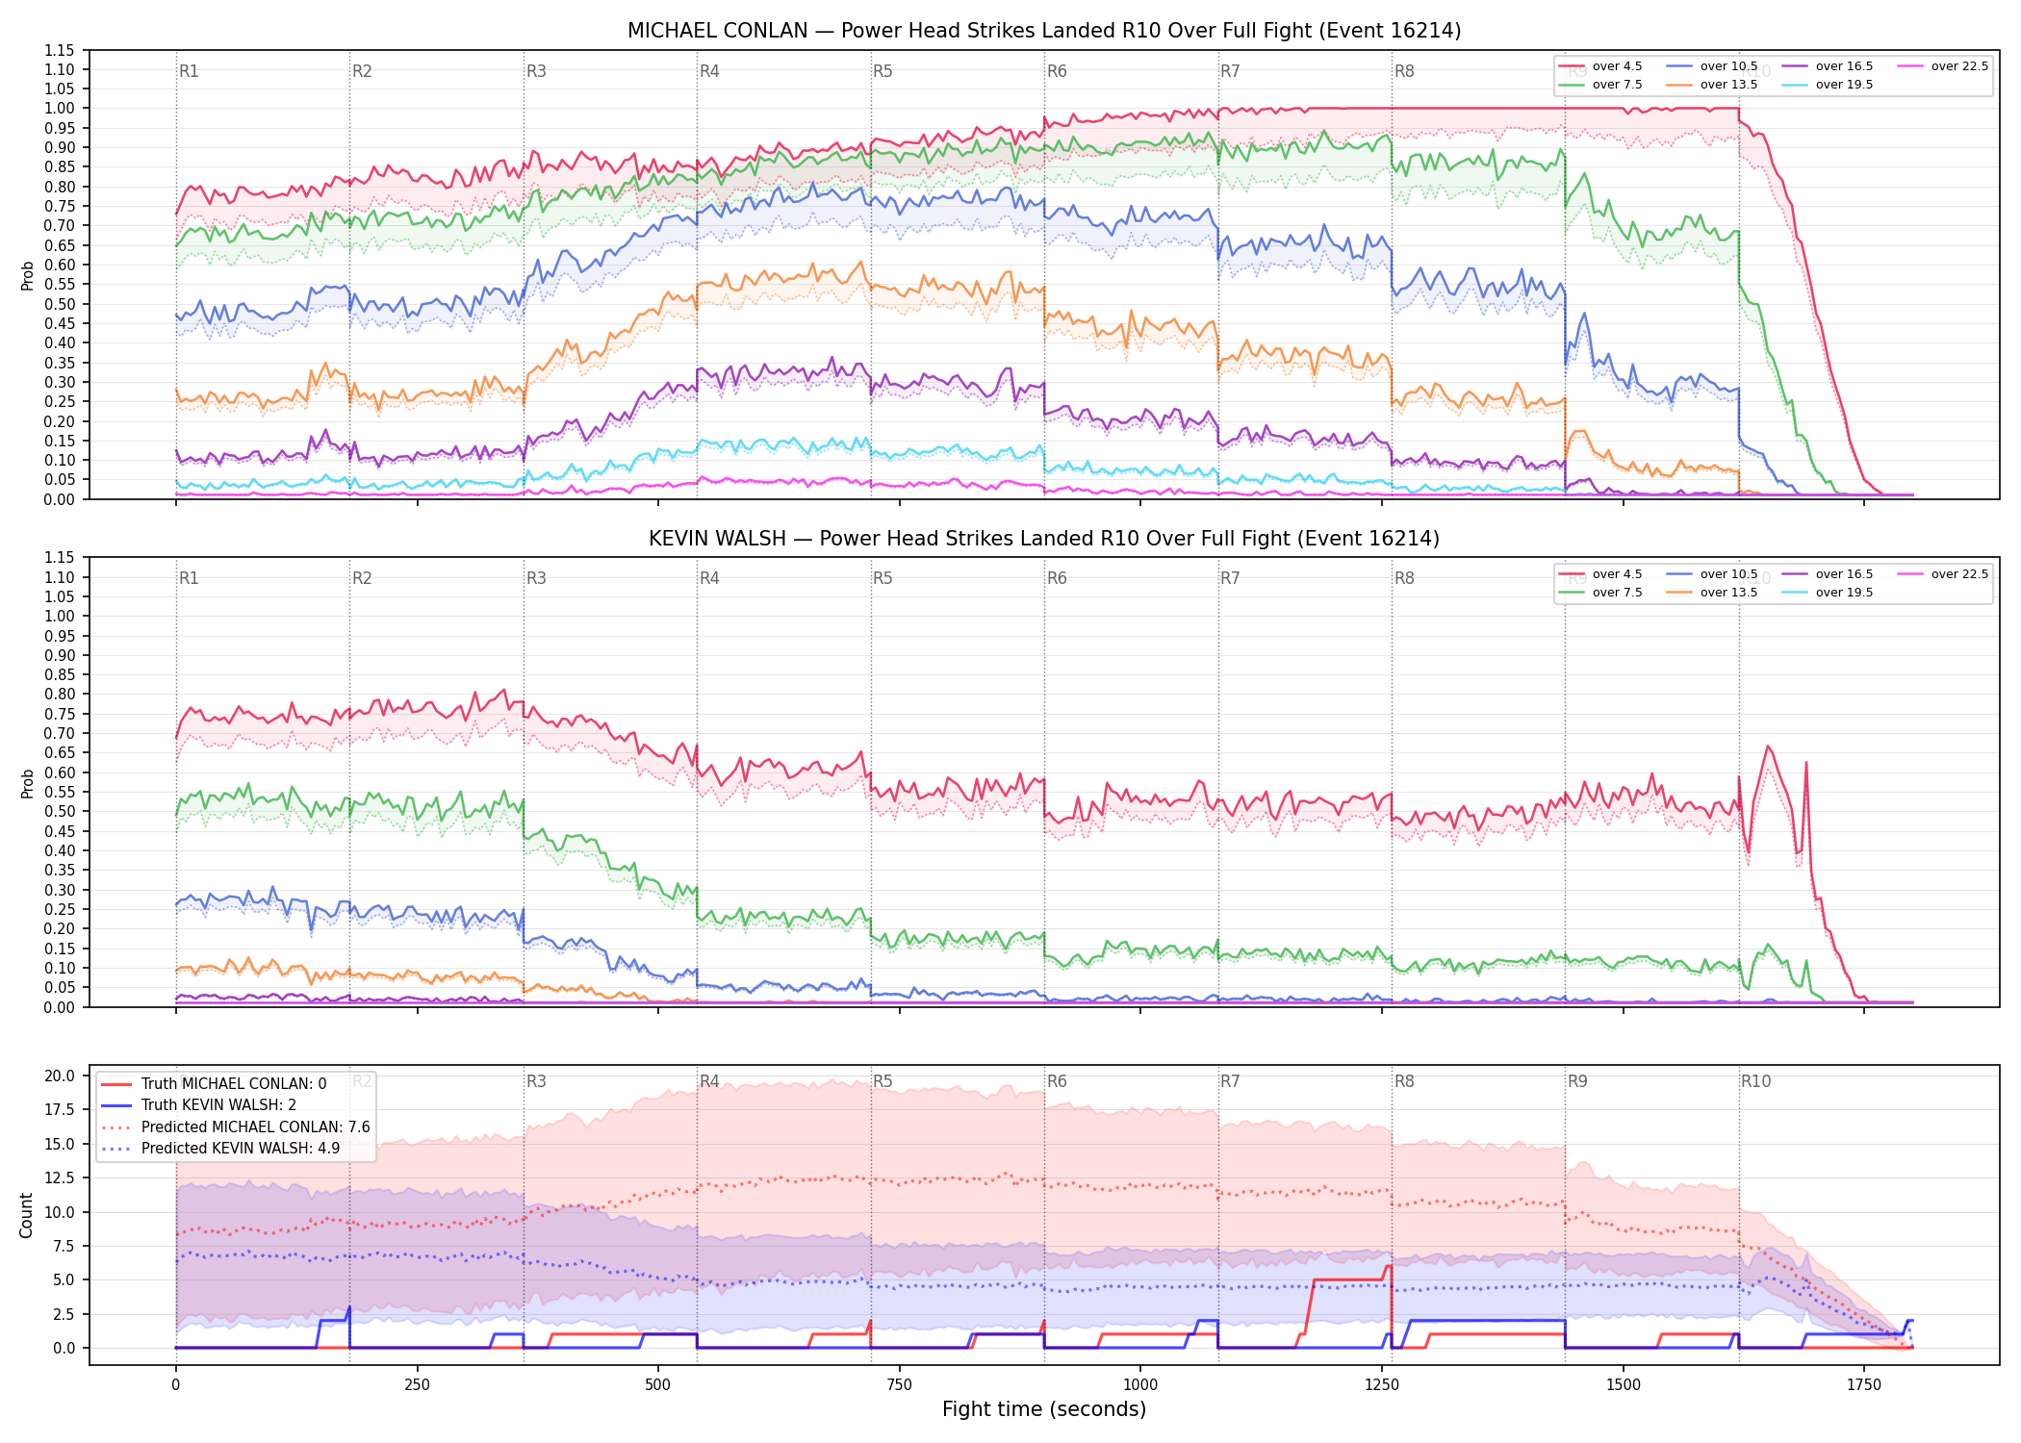This screenshot has width=2021, height=1443.
Task: Select the R3 round label in Walsh chart
Action: pyautogui.click(x=536, y=578)
